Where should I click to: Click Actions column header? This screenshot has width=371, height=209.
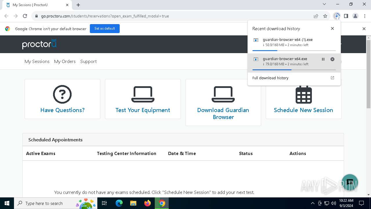click(x=298, y=153)
